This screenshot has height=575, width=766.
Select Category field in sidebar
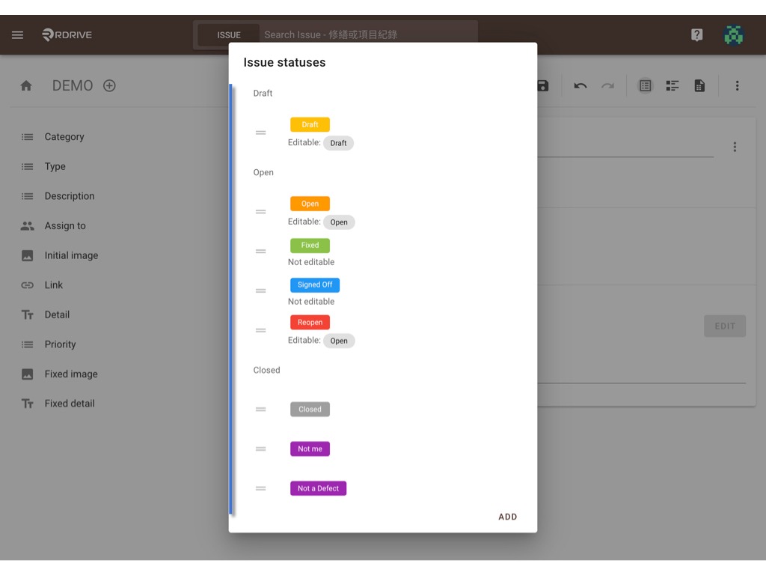(x=64, y=137)
